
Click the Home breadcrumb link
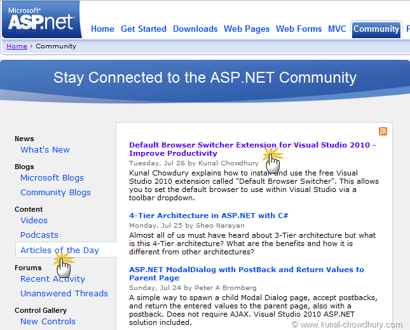(x=17, y=46)
